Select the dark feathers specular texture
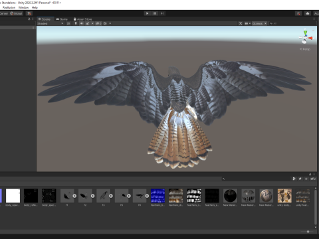Viewport: 319px width, 239px height. (212, 196)
